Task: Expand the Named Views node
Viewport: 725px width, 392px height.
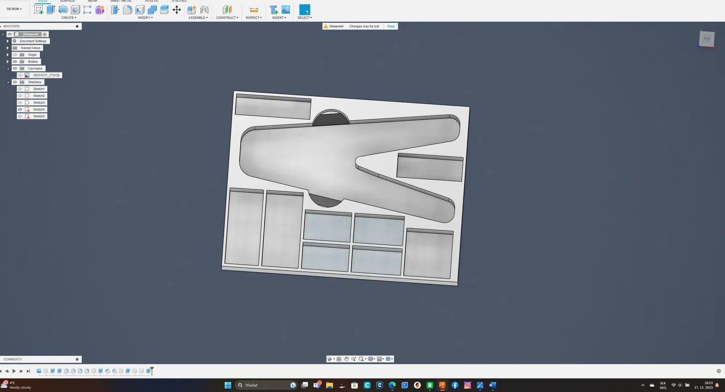Action: tap(8, 48)
